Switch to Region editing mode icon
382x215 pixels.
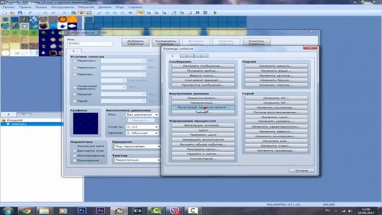(89, 13)
